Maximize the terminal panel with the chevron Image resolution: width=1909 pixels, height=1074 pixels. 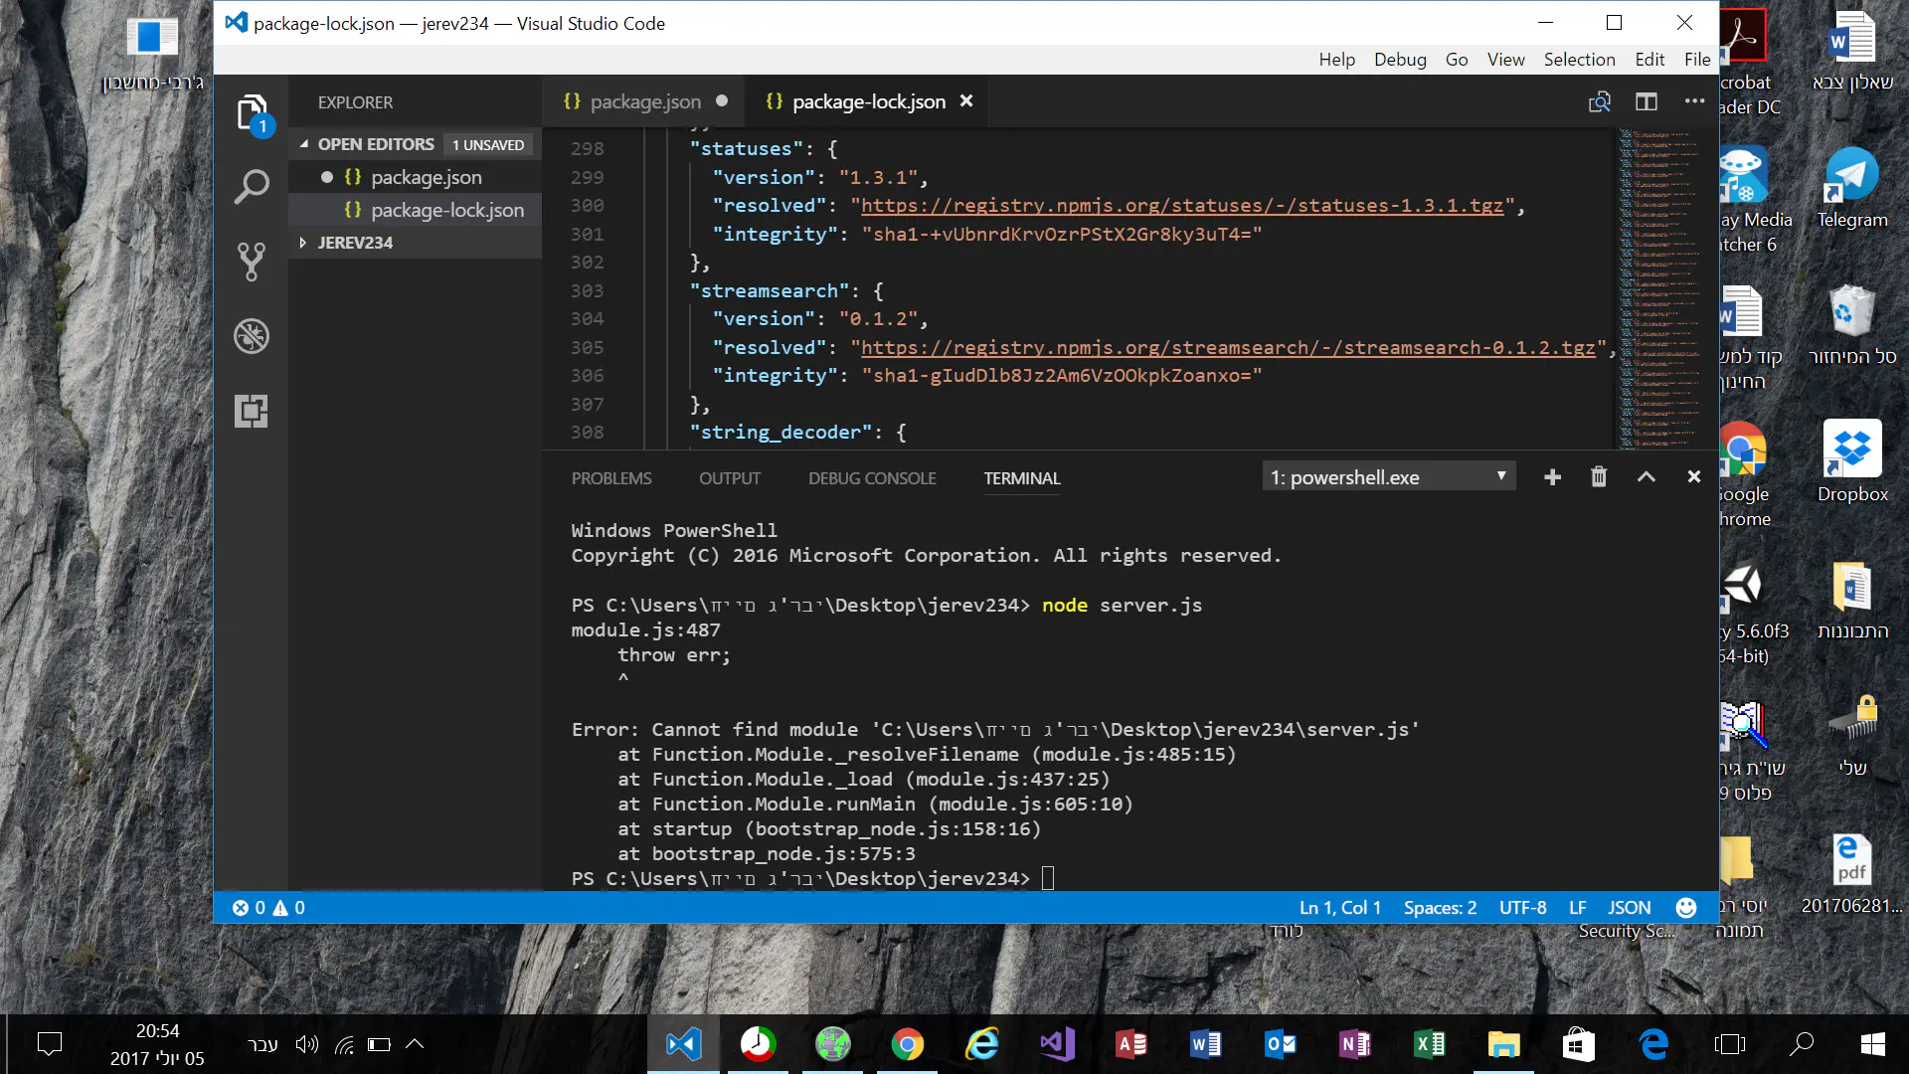click(1647, 477)
